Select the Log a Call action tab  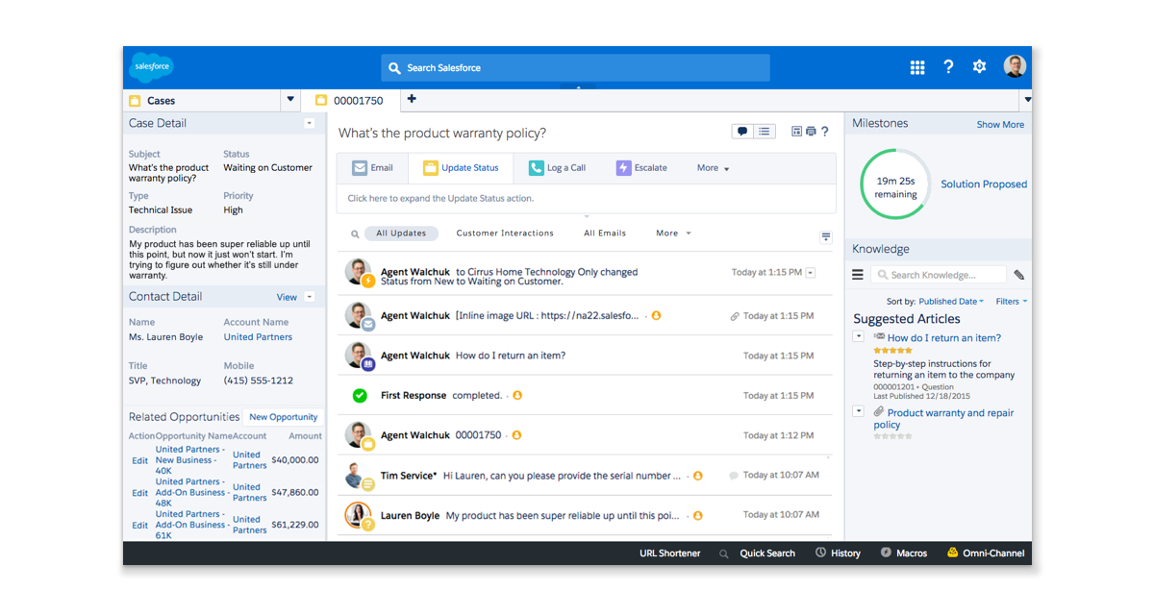click(557, 168)
